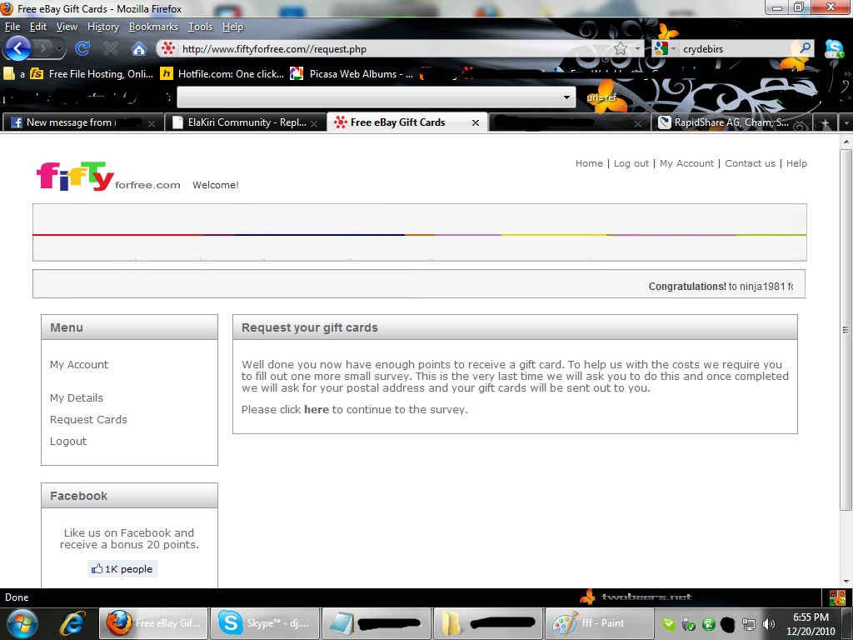
Task: Click the scrollbar down arrow
Action: 846,581
